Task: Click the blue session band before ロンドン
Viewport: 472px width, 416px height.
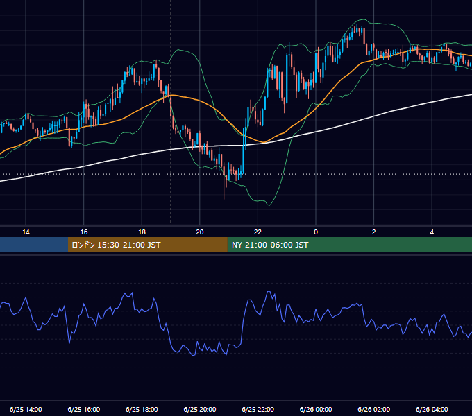Action: tap(34, 245)
